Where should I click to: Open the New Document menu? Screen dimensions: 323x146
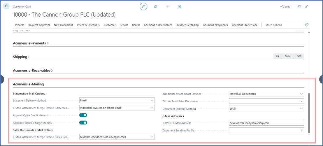click(64, 25)
